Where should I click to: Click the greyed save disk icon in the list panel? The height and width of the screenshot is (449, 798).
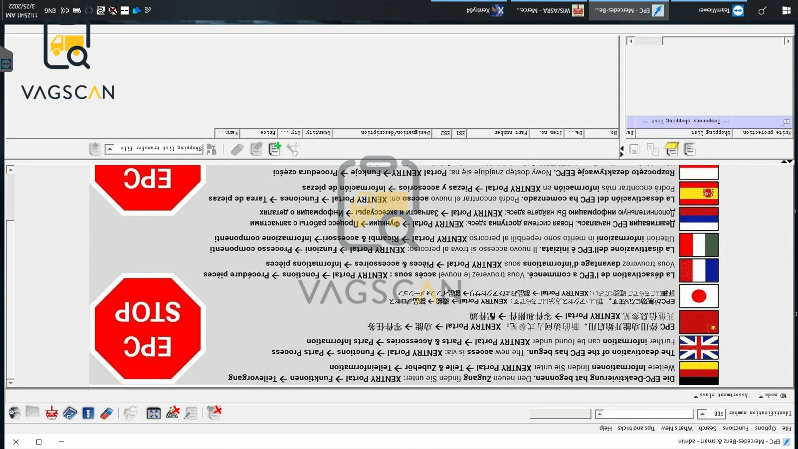[x=634, y=149]
